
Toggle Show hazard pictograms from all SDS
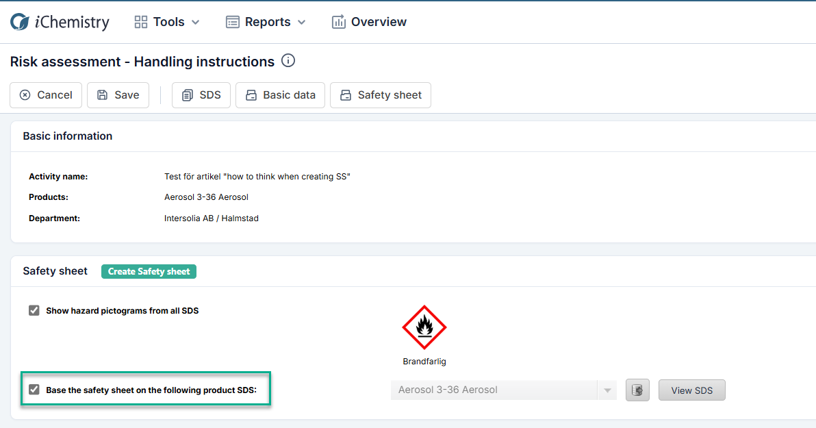(x=34, y=311)
